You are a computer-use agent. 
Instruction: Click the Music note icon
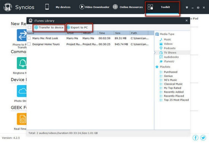coord(161,39)
